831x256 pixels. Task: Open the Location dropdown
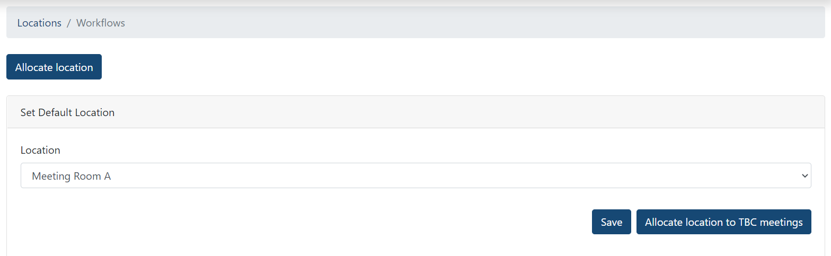tap(415, 175)
